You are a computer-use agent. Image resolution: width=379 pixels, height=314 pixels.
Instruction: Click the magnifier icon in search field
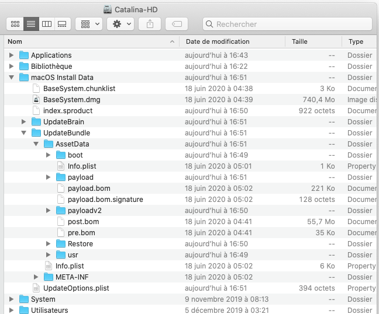[209, 24]
